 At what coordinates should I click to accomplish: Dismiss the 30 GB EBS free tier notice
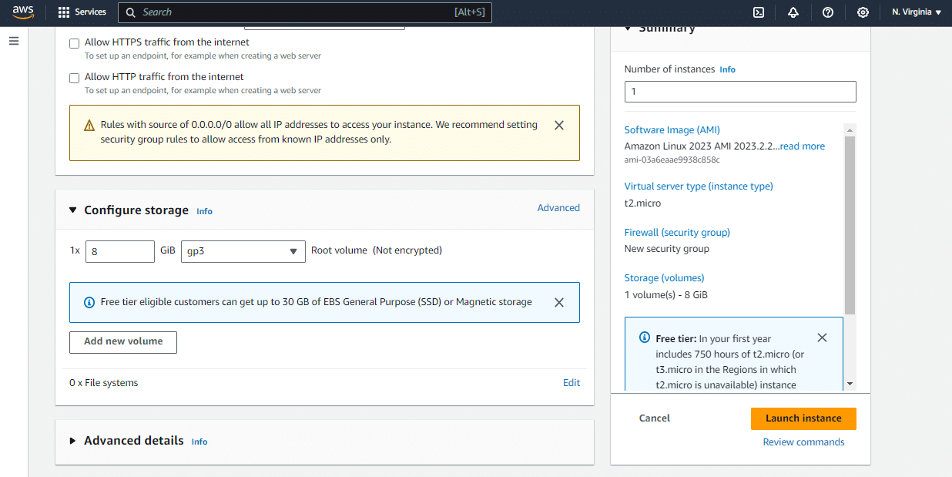point(559,302)
